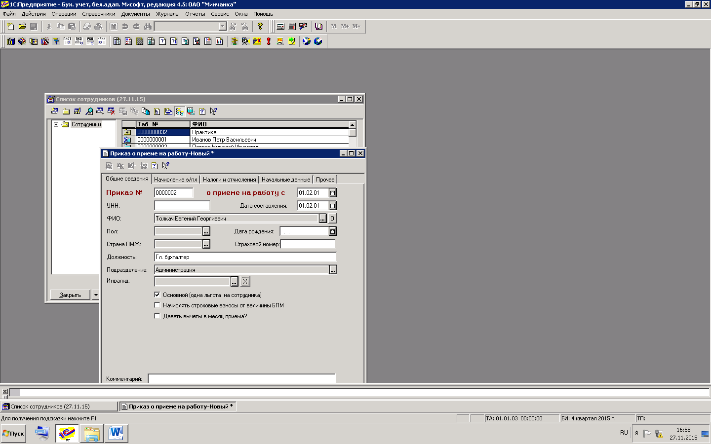Click the checkerboard report icon in second toolbar
711x444 pixels.
[140, 41]
